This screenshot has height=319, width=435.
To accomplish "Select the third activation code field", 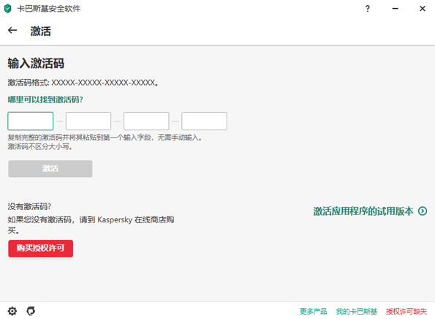I will coord(146,121).
